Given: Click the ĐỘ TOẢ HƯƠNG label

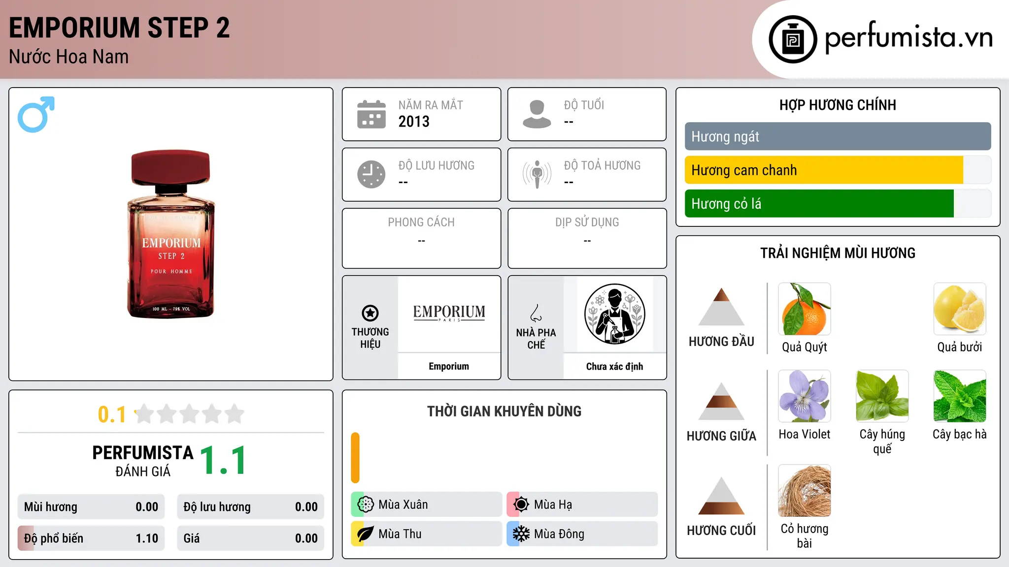Looking at the screenshot, I should click(602, 165).
